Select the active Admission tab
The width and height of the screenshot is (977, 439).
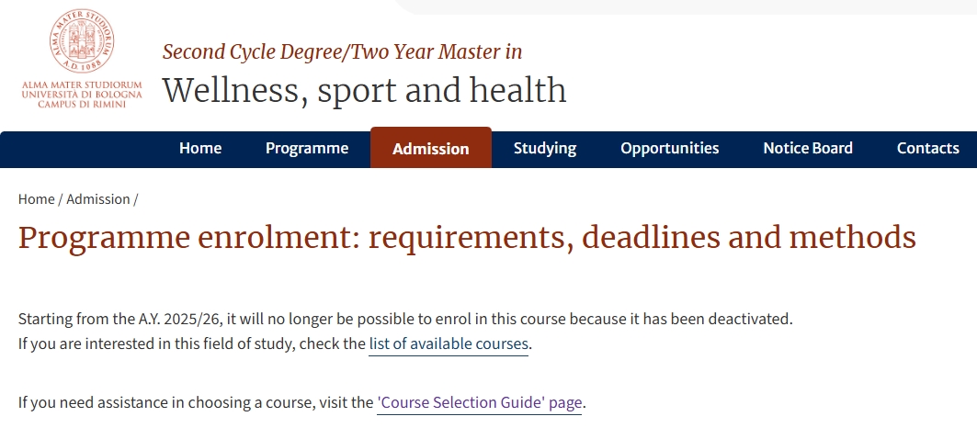pyautogui.click(x=430, y=148)
